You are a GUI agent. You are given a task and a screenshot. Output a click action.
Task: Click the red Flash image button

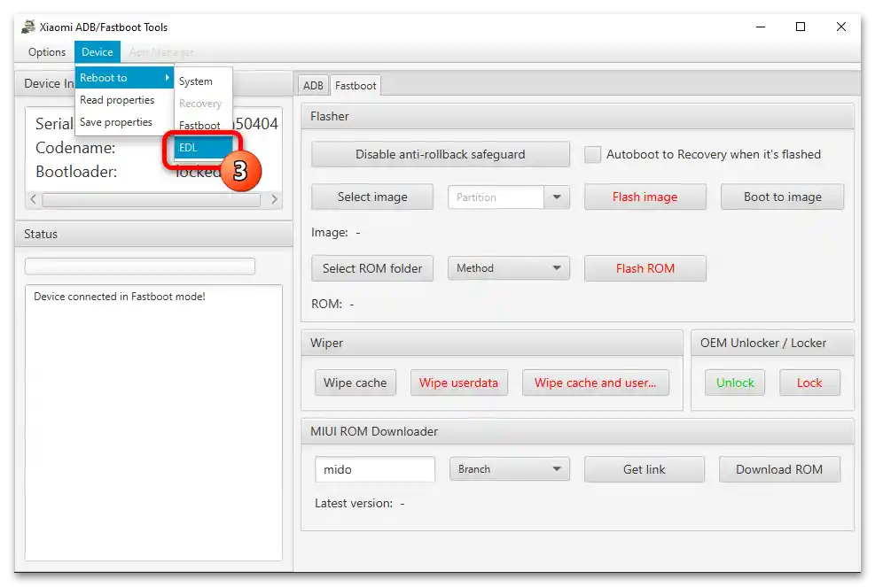[x=645, y=197]
